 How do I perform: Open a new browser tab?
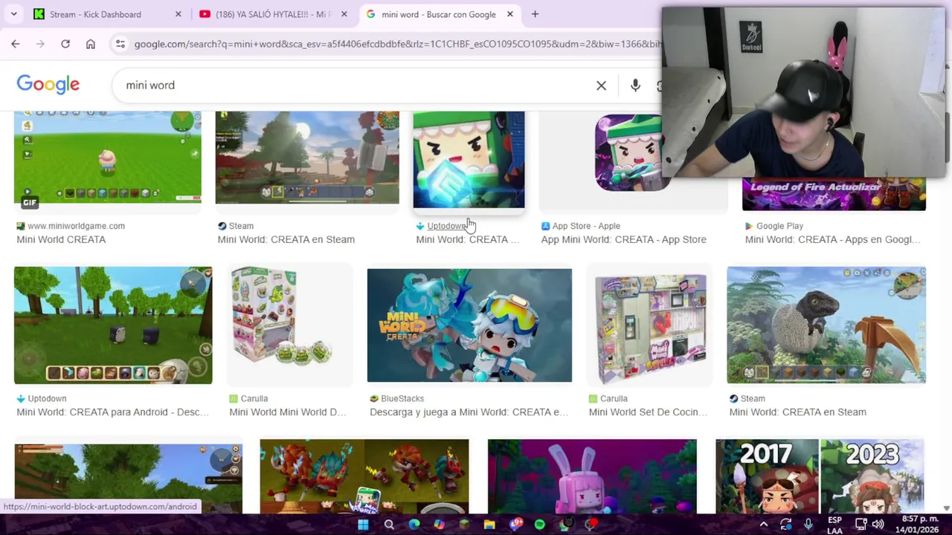pyautogui.click(x=535, y=14)
